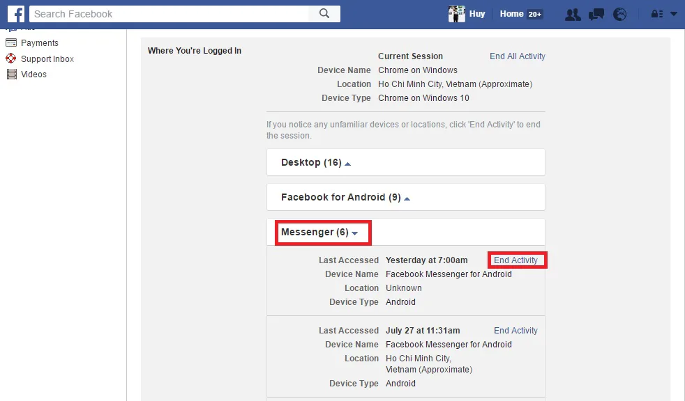Open the account menu dropdown arrow

click(x=674, y=14)
